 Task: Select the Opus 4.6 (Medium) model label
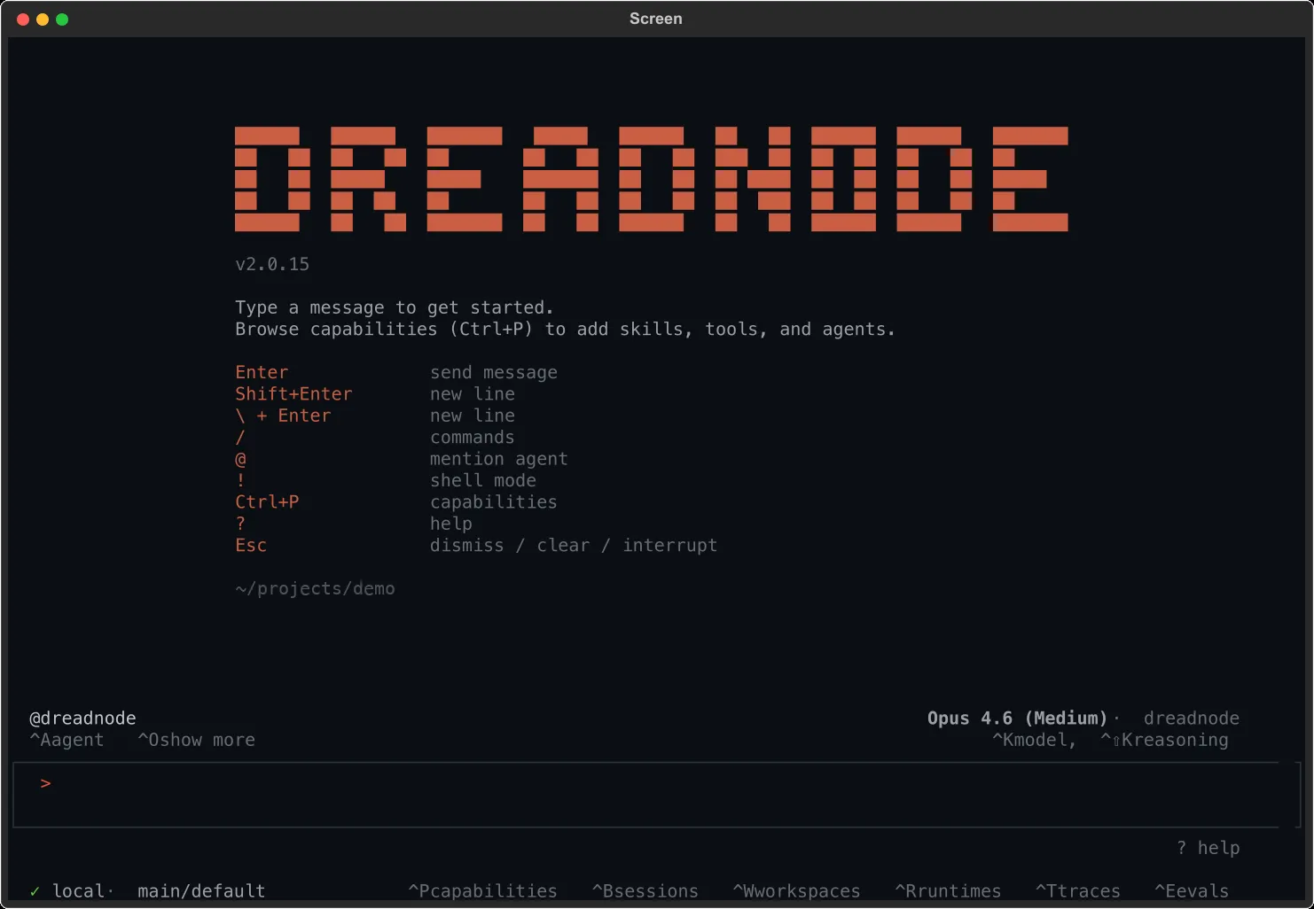pyautogui.click(x=1017, y=719)
